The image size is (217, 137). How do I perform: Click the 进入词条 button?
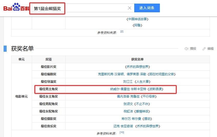pos(147,8)
